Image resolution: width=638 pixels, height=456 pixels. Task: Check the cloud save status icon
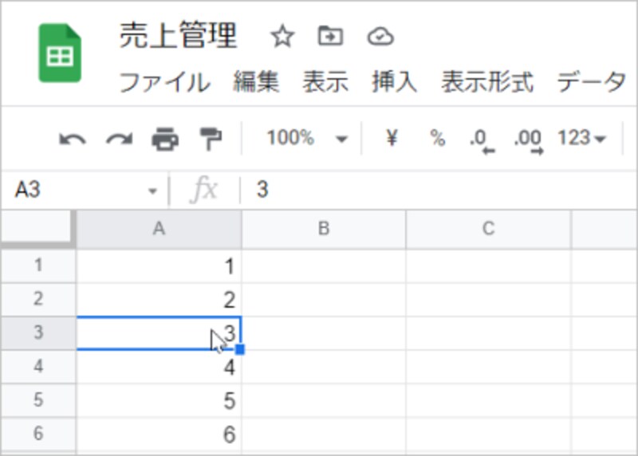[x=380, y=37]
